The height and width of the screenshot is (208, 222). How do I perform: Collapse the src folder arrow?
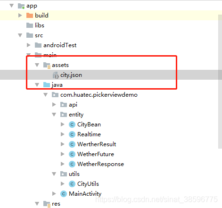(20, 35)
